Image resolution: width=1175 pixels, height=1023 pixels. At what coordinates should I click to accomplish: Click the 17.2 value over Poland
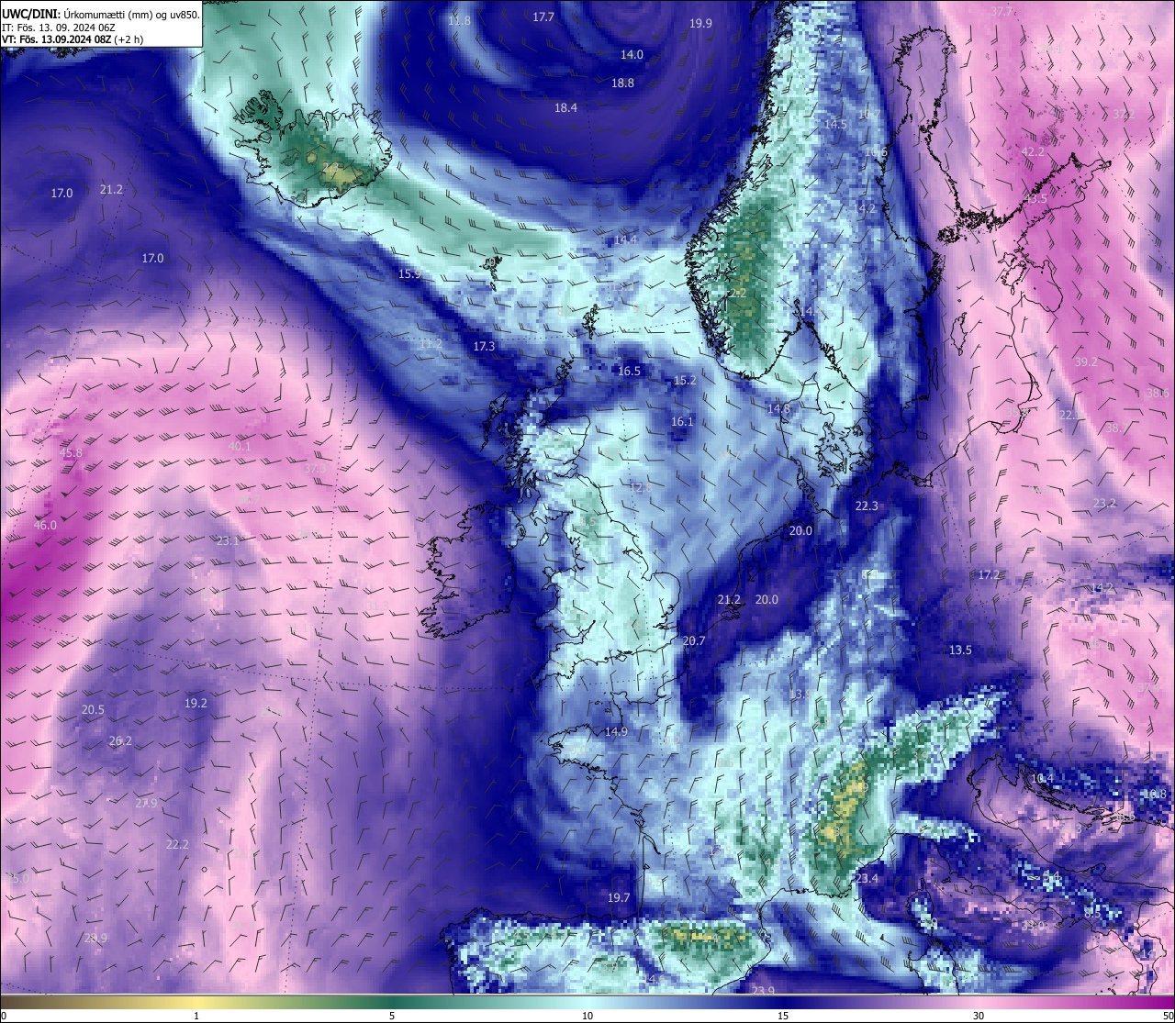[989, 575]
